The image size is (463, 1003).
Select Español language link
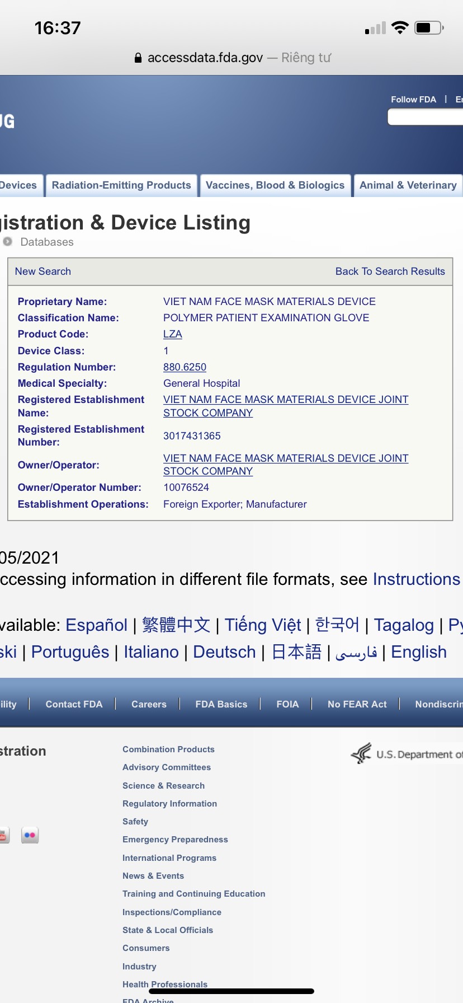(97, 625)
